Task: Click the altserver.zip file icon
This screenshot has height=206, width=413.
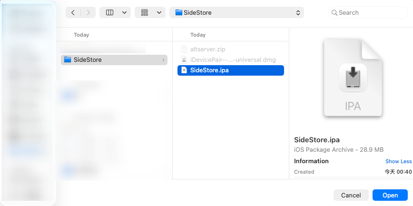Action: coord(184,49)
